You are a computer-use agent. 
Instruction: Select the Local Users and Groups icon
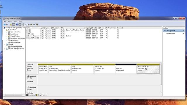(x=9, y=38)
